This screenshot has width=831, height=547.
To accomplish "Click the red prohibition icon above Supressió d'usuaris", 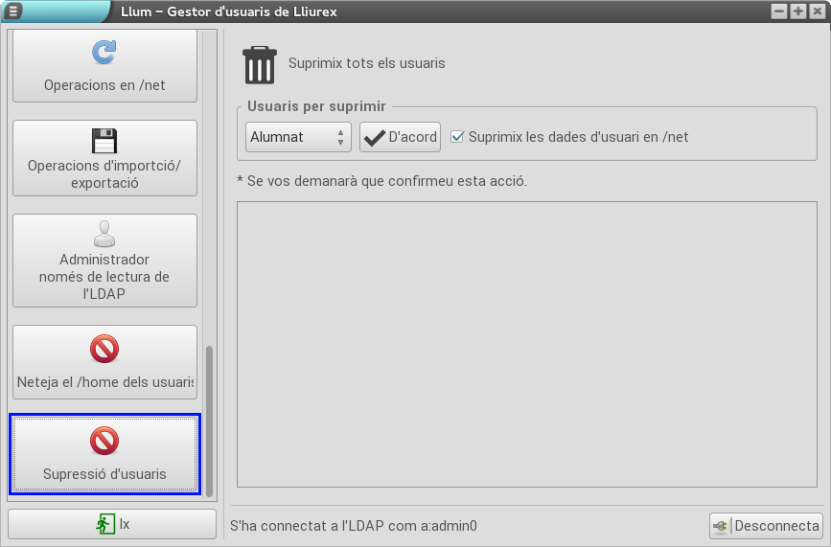I will [x=104, y=441].
